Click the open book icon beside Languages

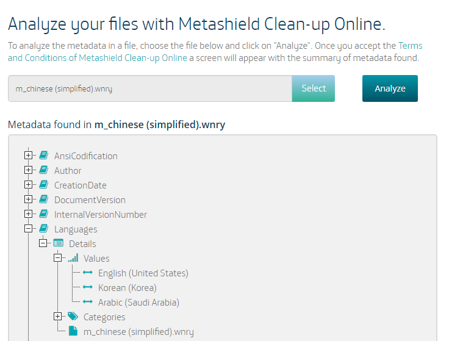click(x=43, y=229)
